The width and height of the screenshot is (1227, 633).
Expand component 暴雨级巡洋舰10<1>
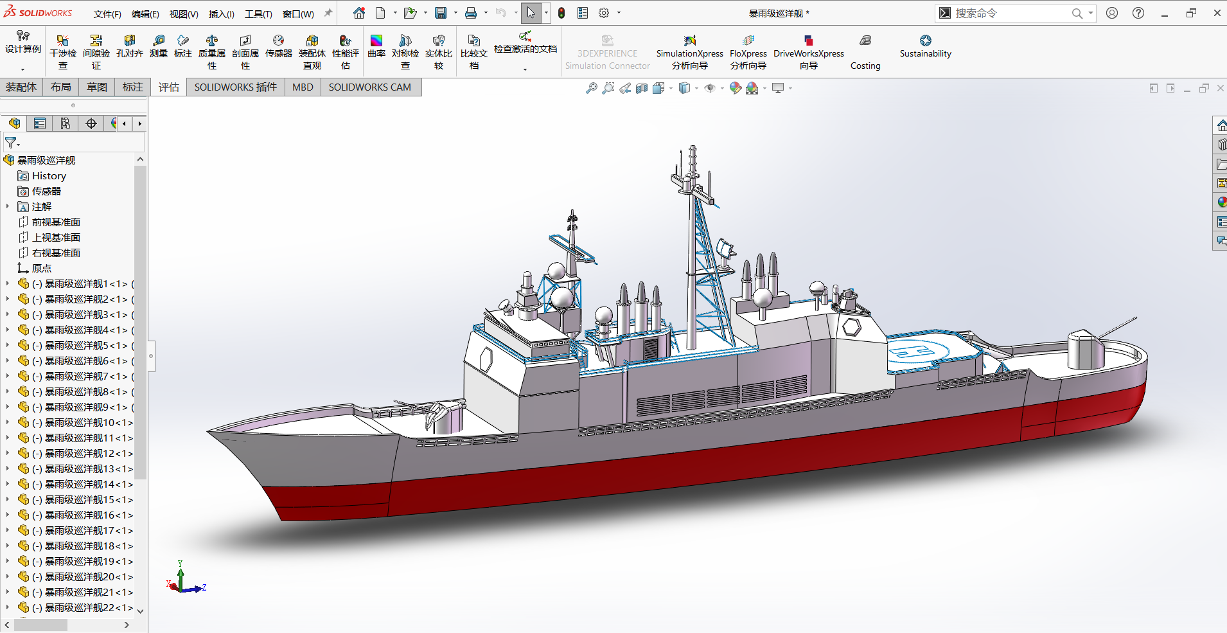pyautogui.click(x=8, y=422)
